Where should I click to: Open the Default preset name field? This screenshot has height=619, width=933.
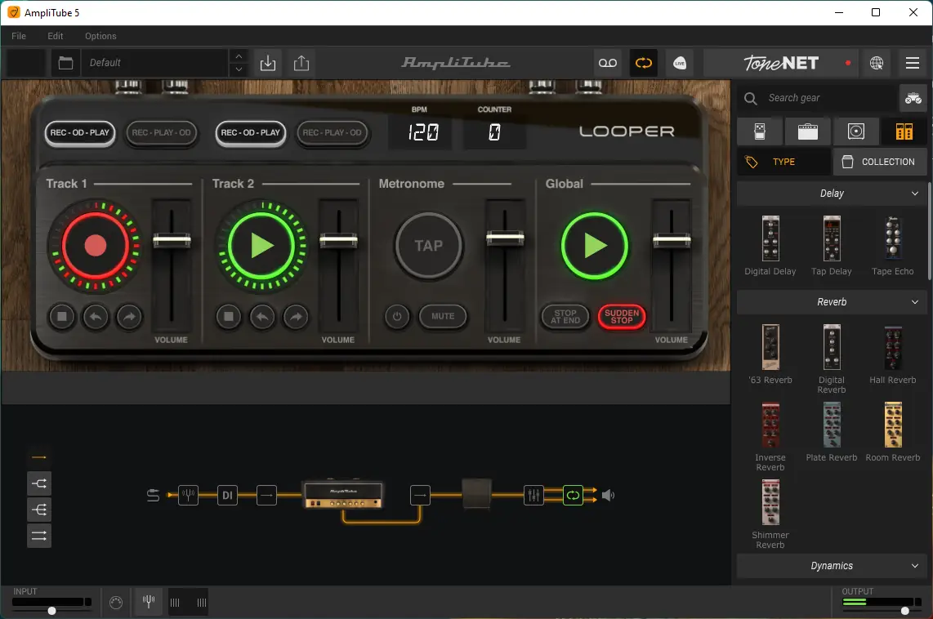154,63
